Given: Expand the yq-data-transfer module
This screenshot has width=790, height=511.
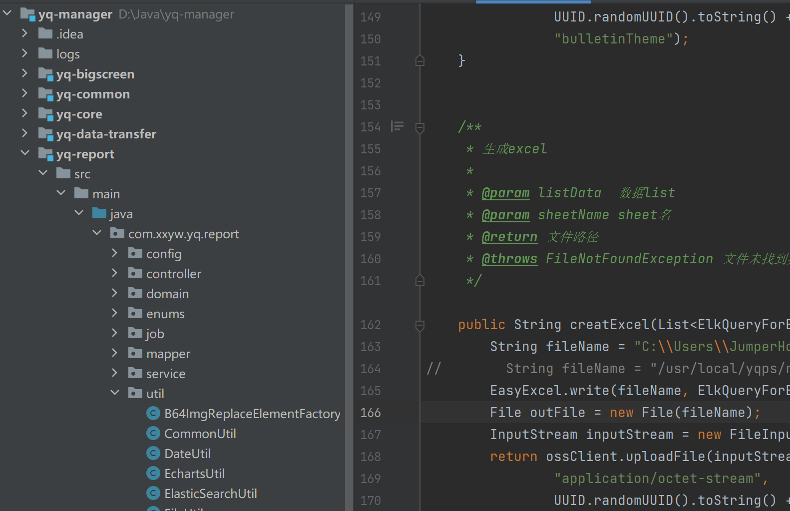Looking at the screenshot, I should [x=24, y=133].
